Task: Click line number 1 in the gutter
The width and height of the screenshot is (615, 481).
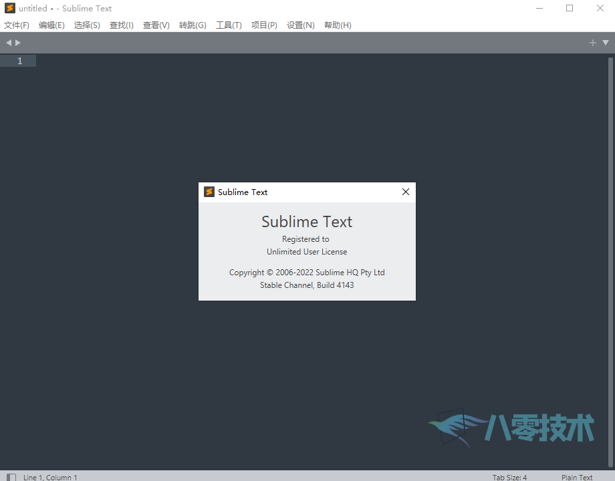Action: point(19,61)
